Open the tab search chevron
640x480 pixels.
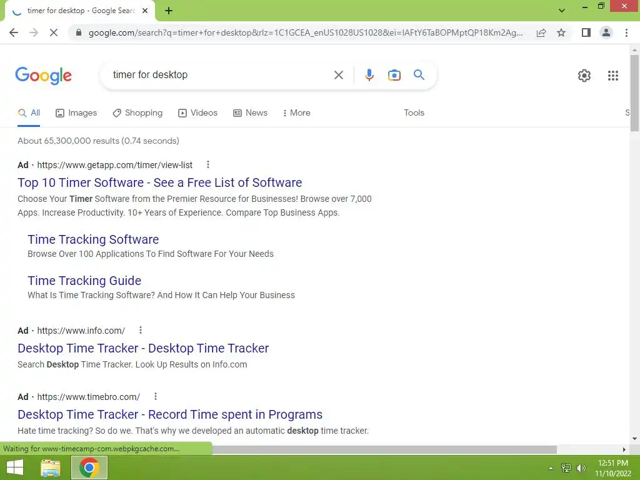(562, 11)
